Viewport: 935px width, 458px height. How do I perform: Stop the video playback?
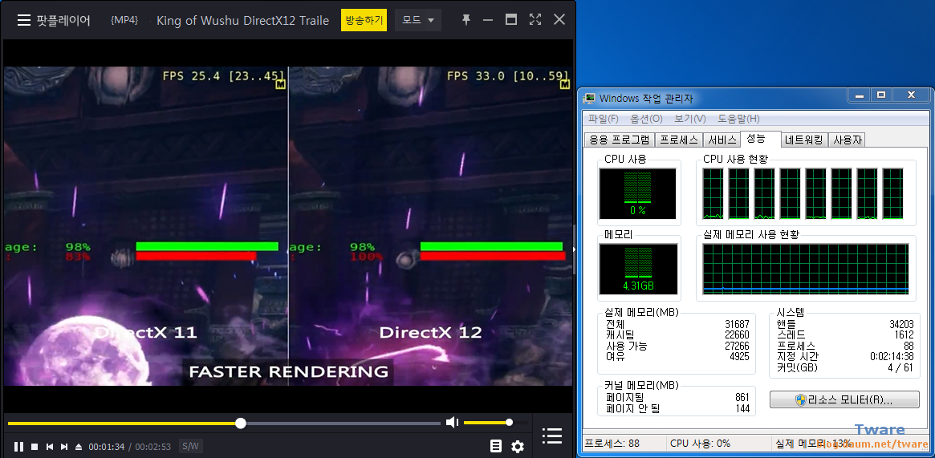click(35, 446)
